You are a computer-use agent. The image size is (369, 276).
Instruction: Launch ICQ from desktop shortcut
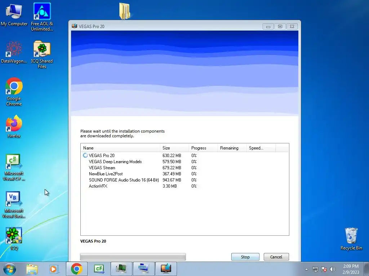tap(14, 239)
